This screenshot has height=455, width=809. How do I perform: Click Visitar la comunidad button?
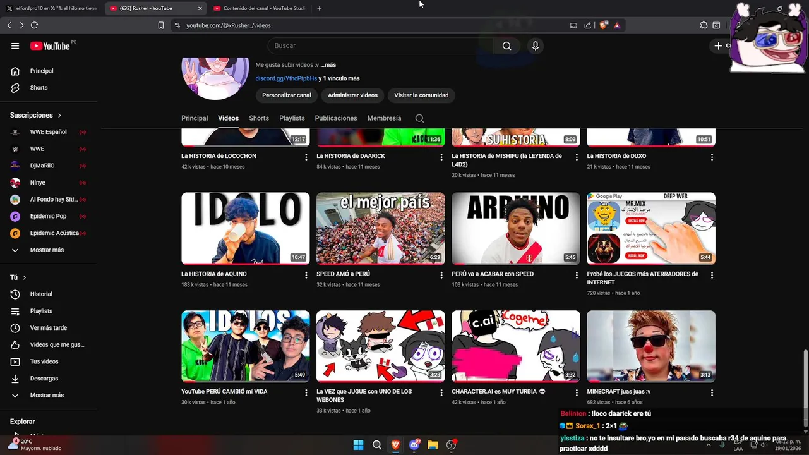click(x=421, y=95)
